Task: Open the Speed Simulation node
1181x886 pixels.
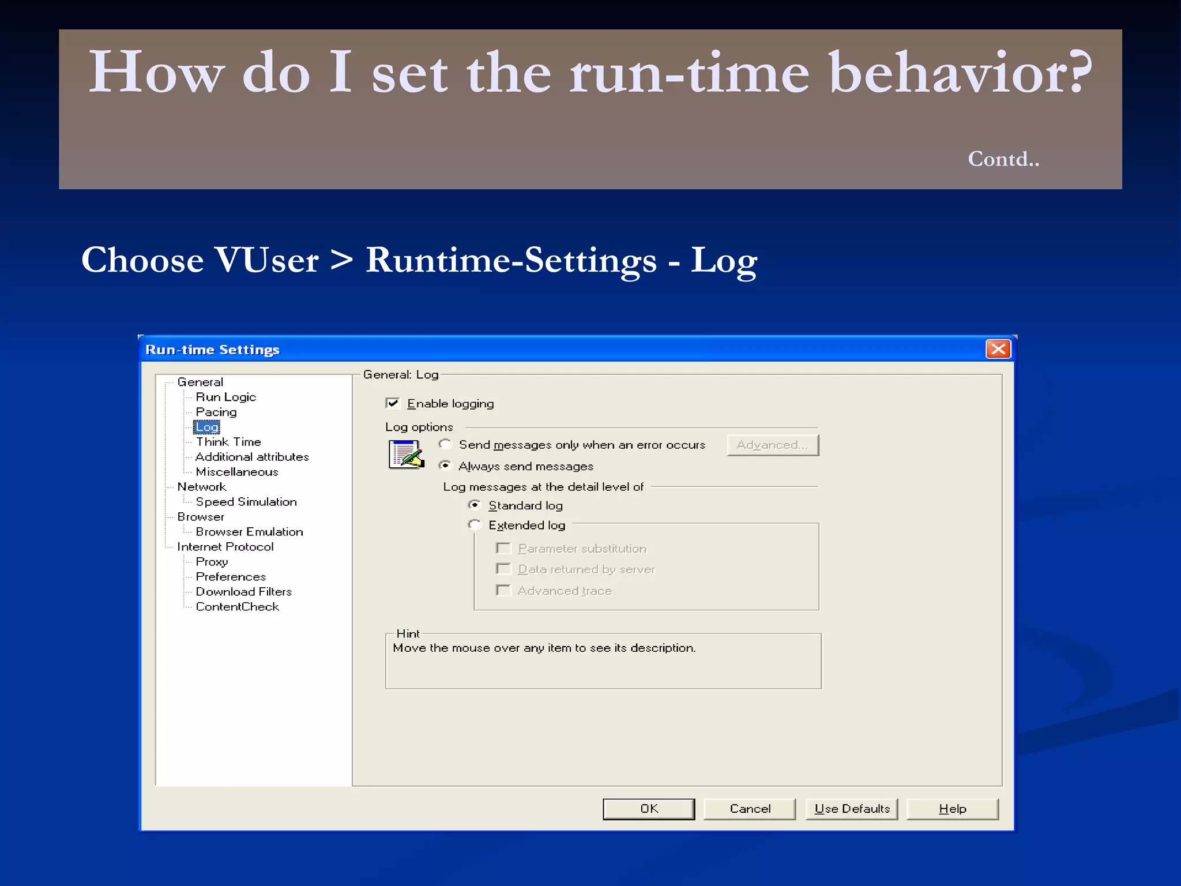Action: [246, 502]
